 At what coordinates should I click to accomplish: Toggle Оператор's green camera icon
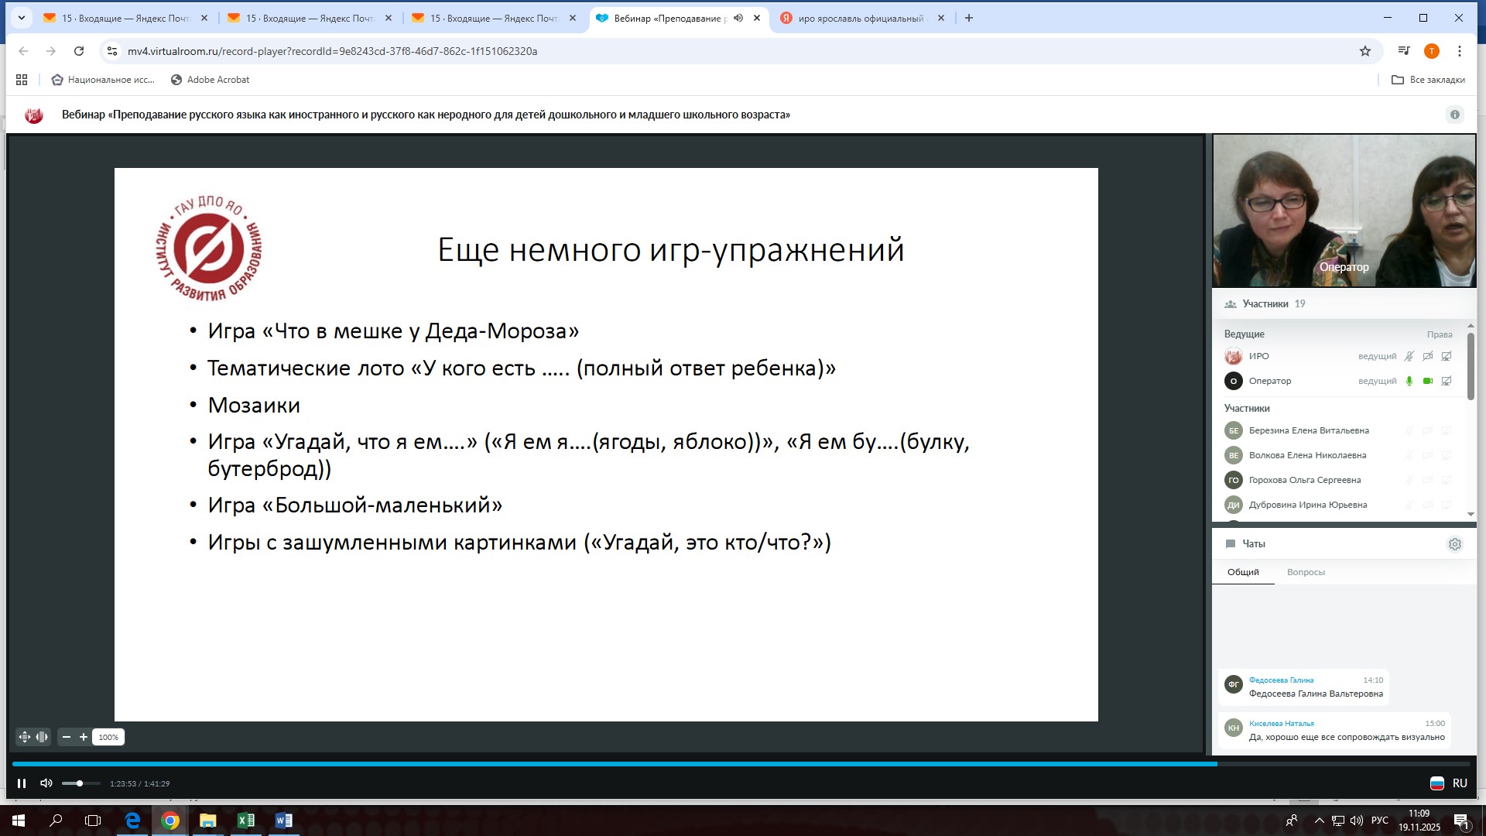tap(1427, 381)
